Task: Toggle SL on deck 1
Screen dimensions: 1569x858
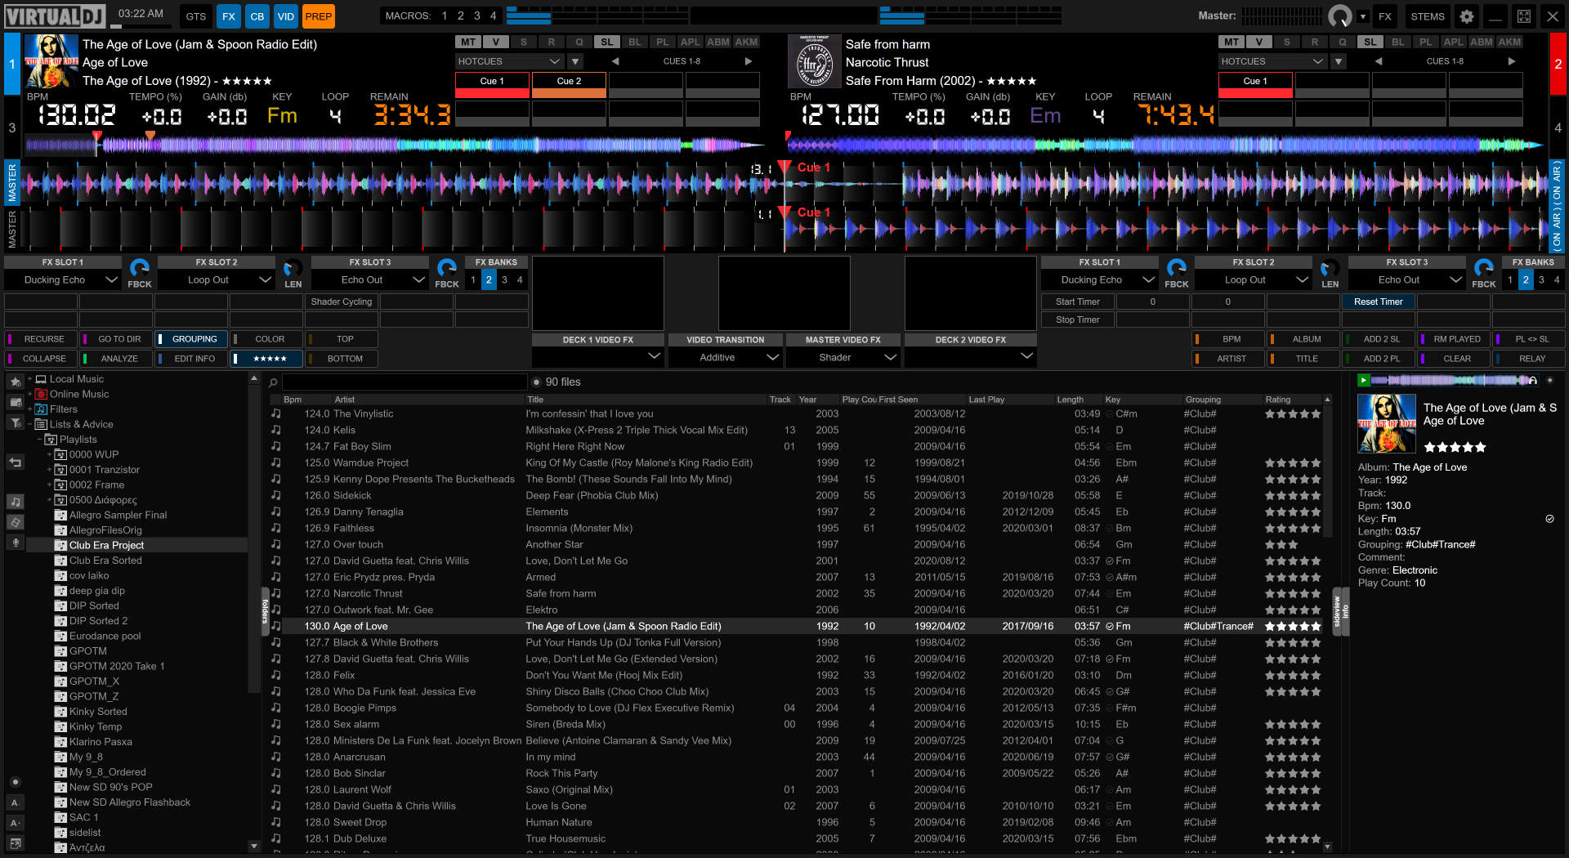Action: click(607, 42)
